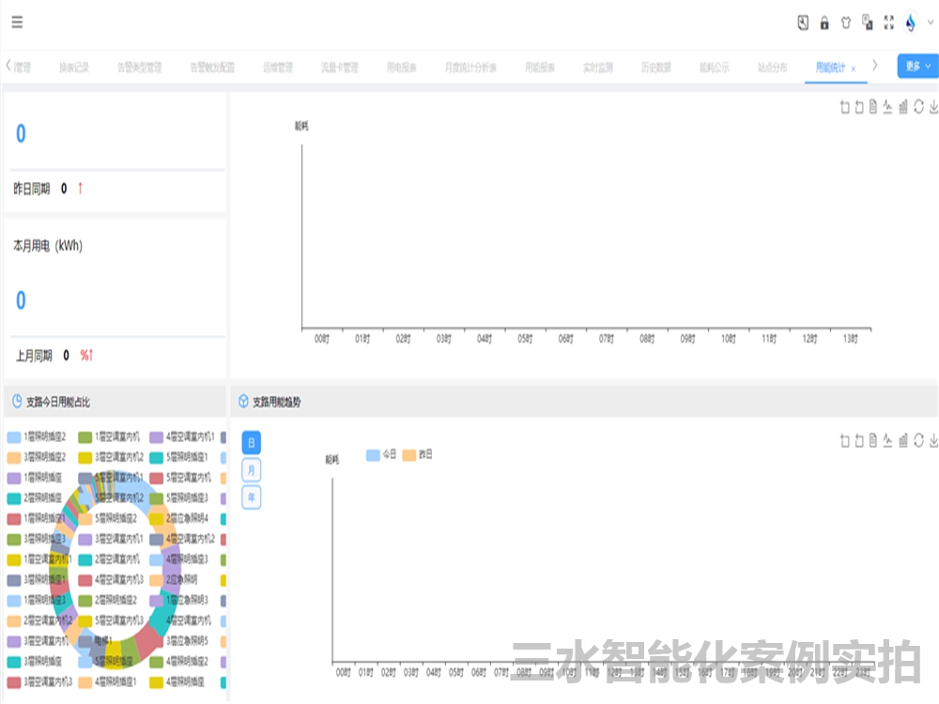Download the lower trend chart as image
939x704 pixels.
pyautogui.click(x=932, y=440)
